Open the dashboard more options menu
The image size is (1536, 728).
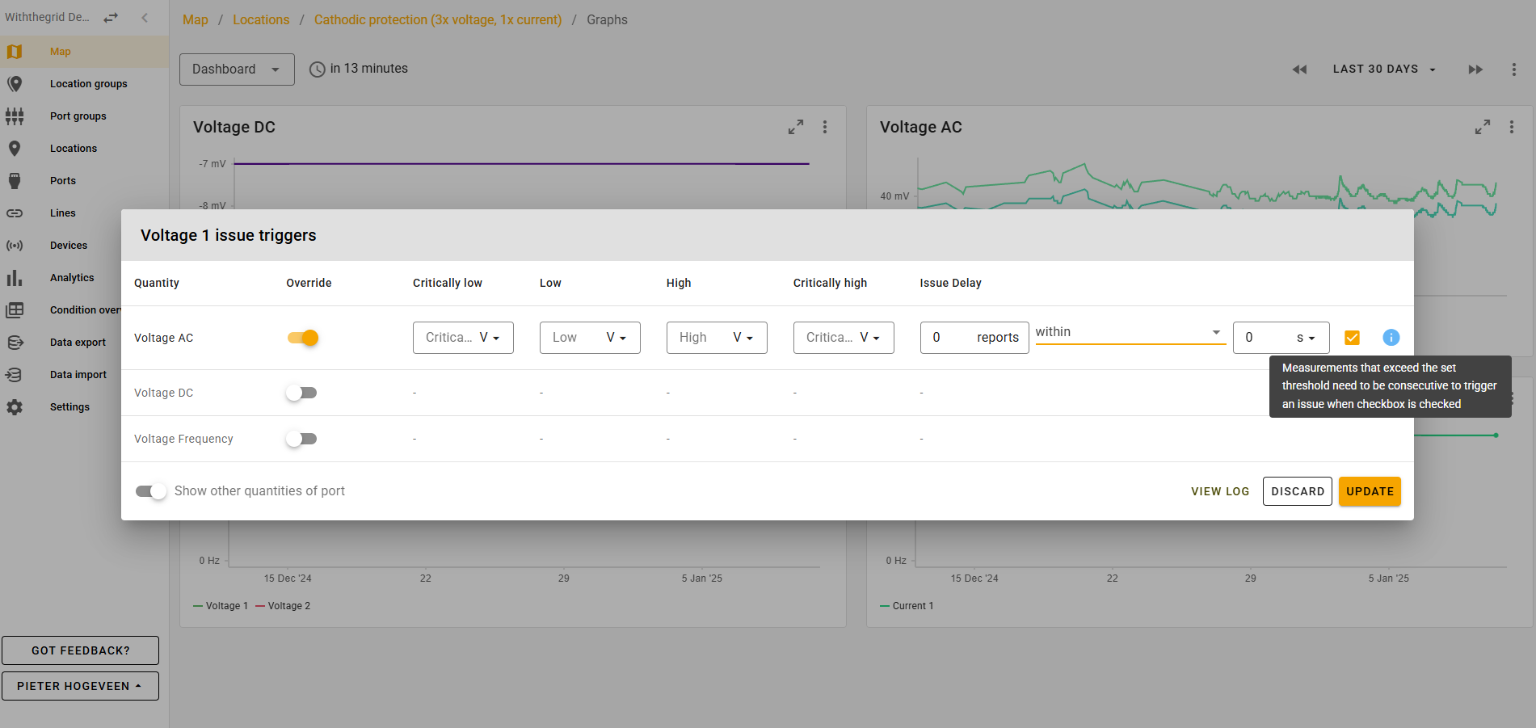(x=1513, y=69)
